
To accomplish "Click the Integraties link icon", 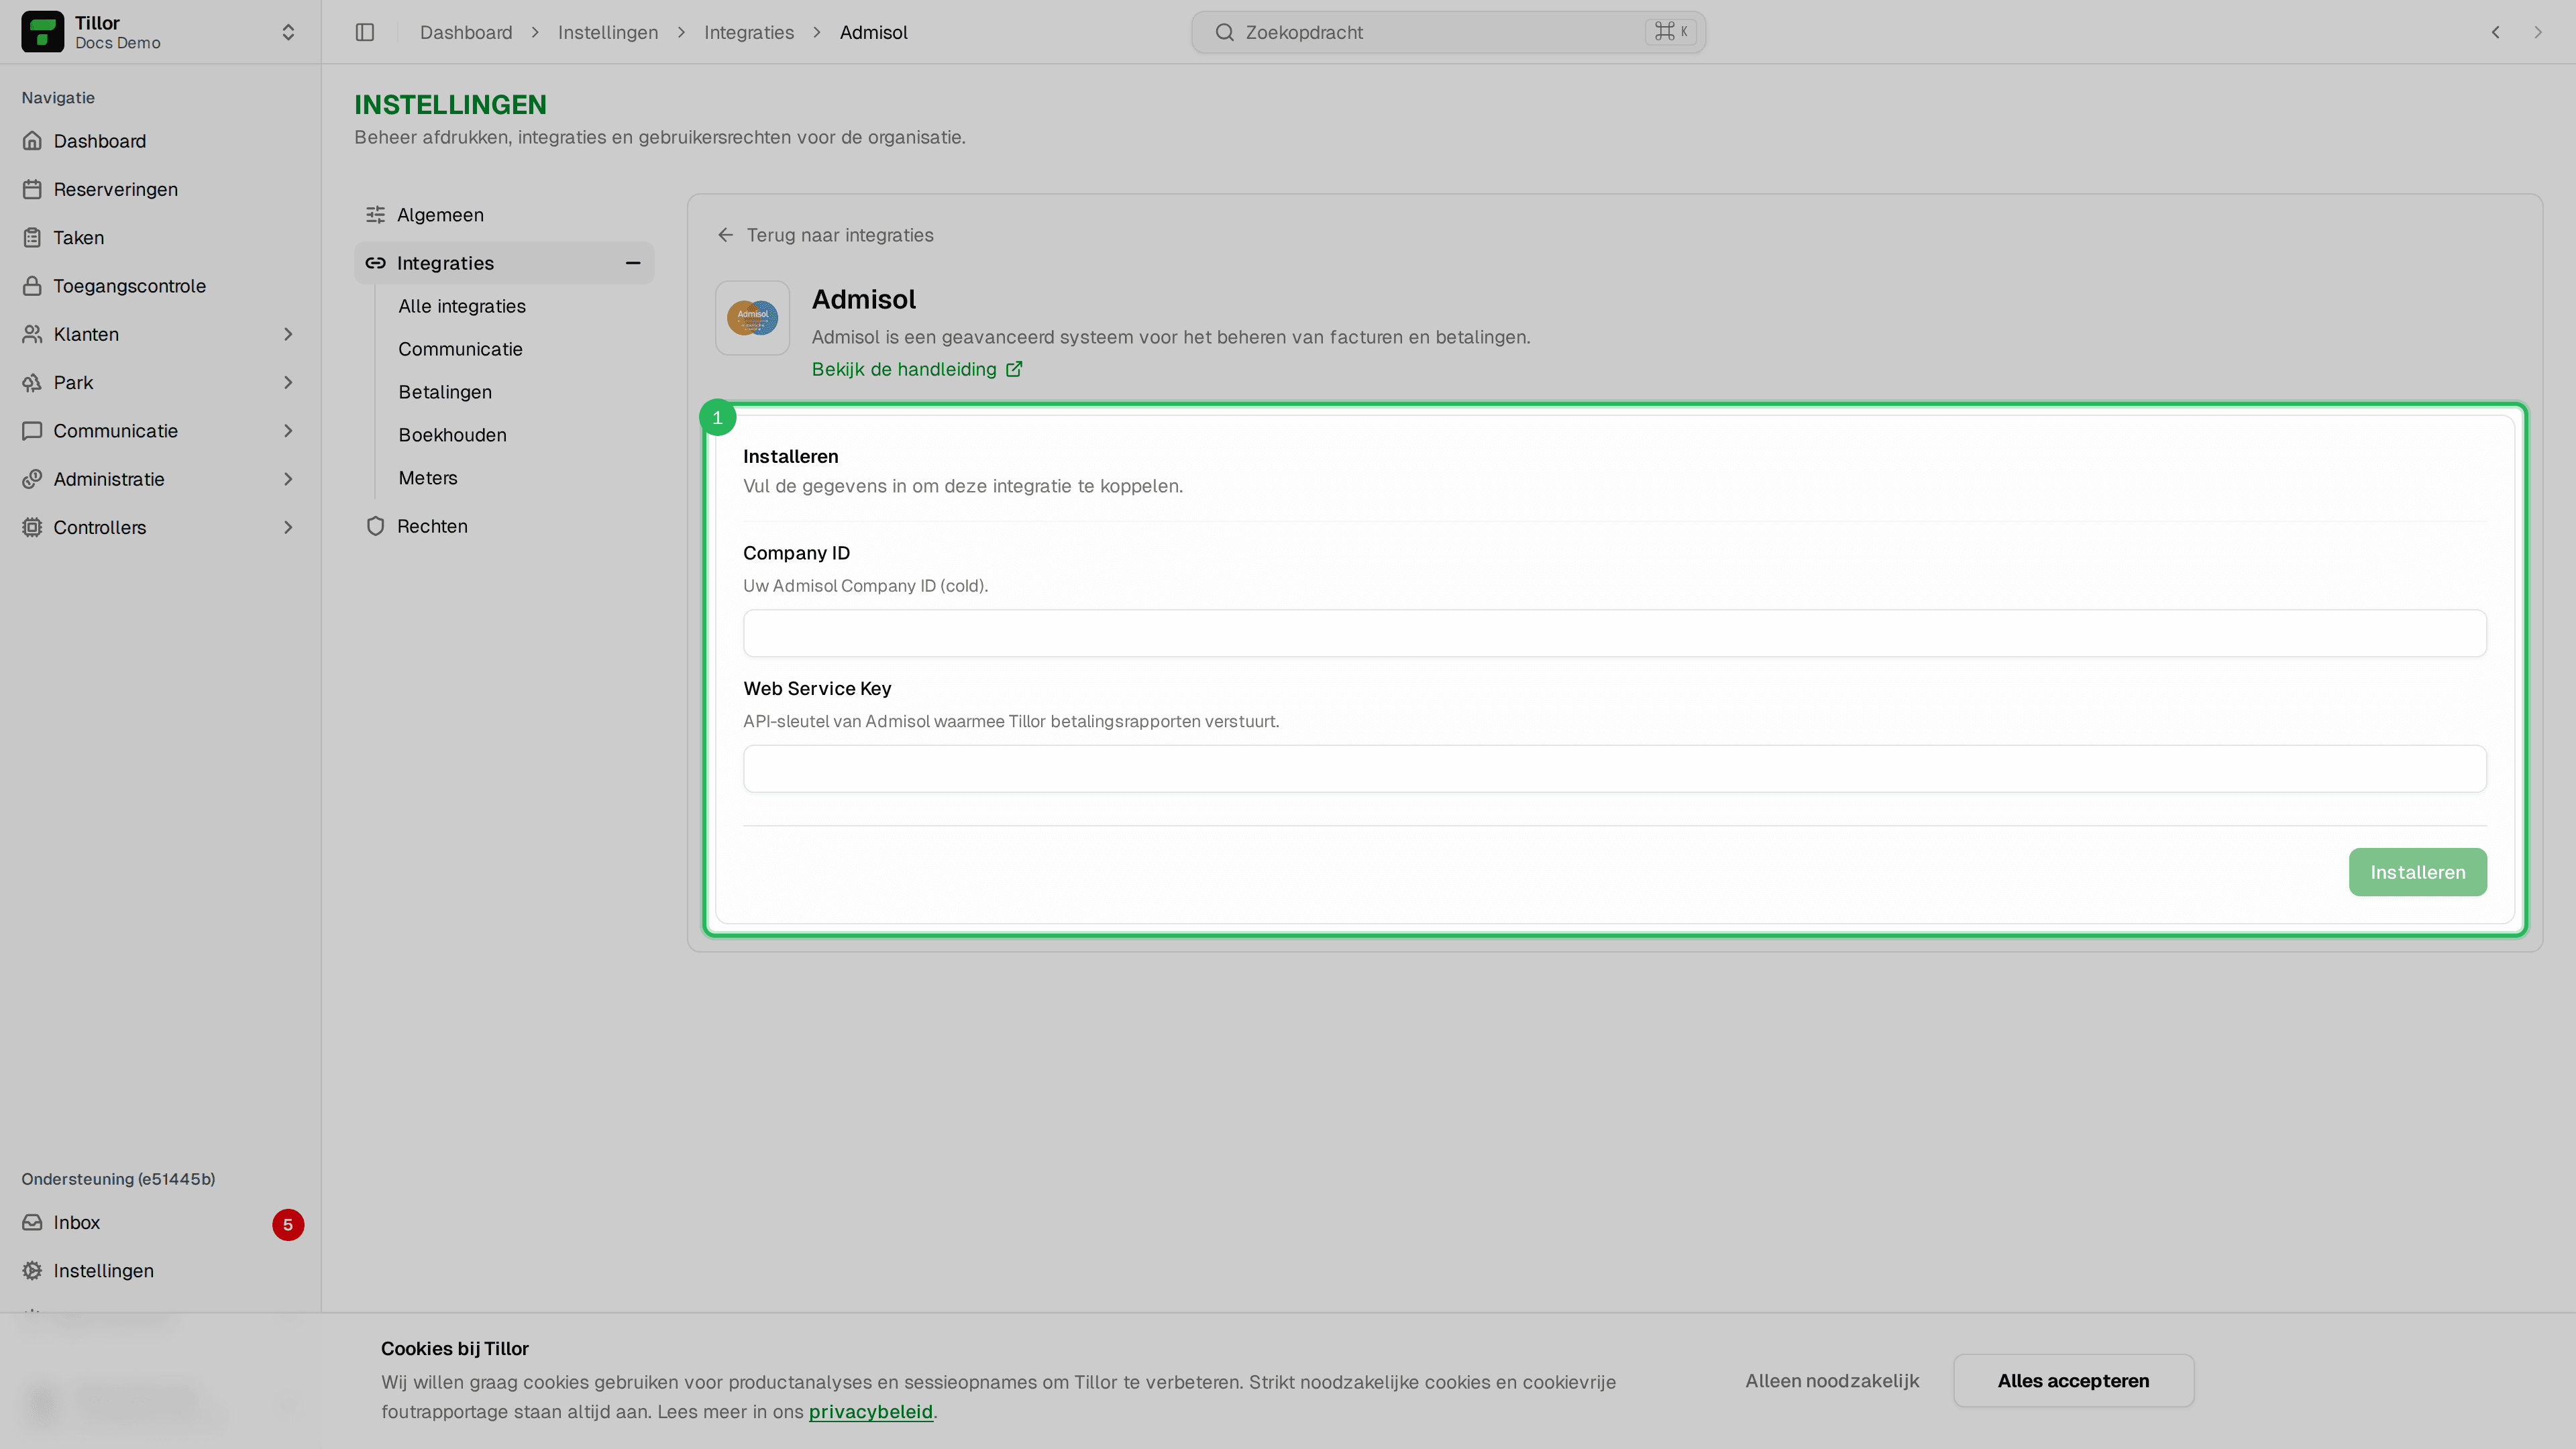I will [375, 263].
